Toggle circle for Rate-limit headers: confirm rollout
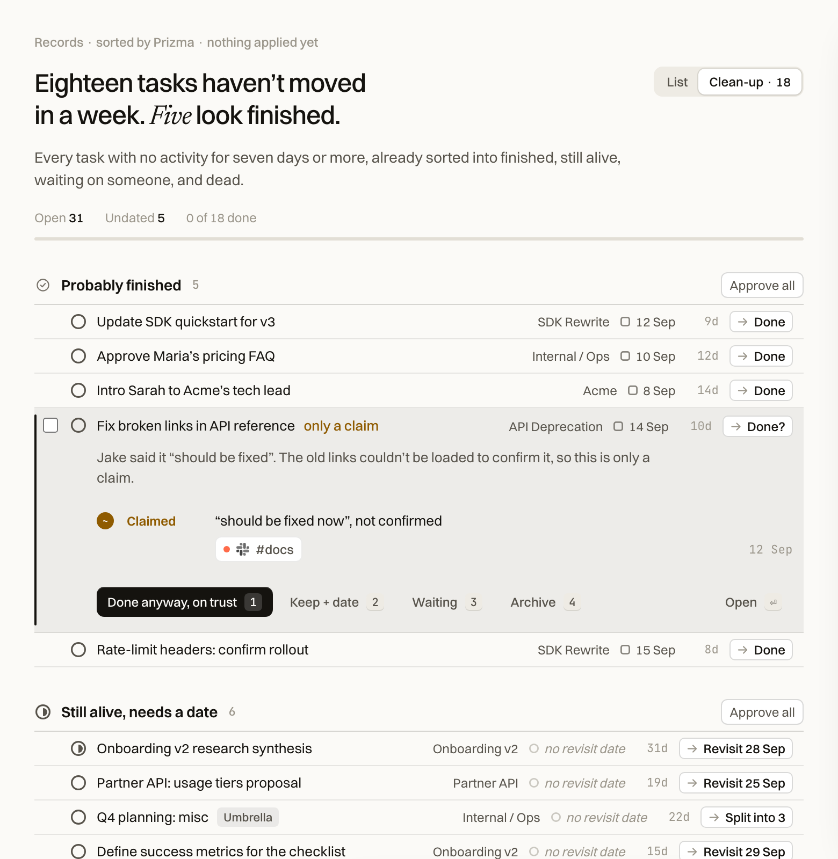 78,650
